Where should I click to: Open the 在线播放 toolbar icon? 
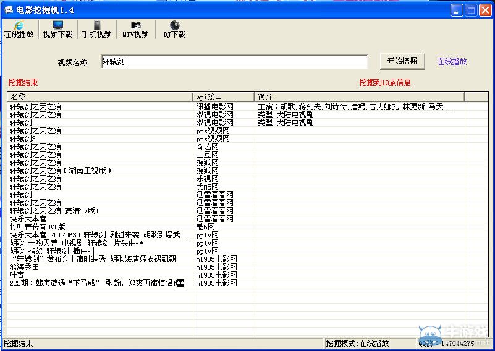(x=19, y=30)
